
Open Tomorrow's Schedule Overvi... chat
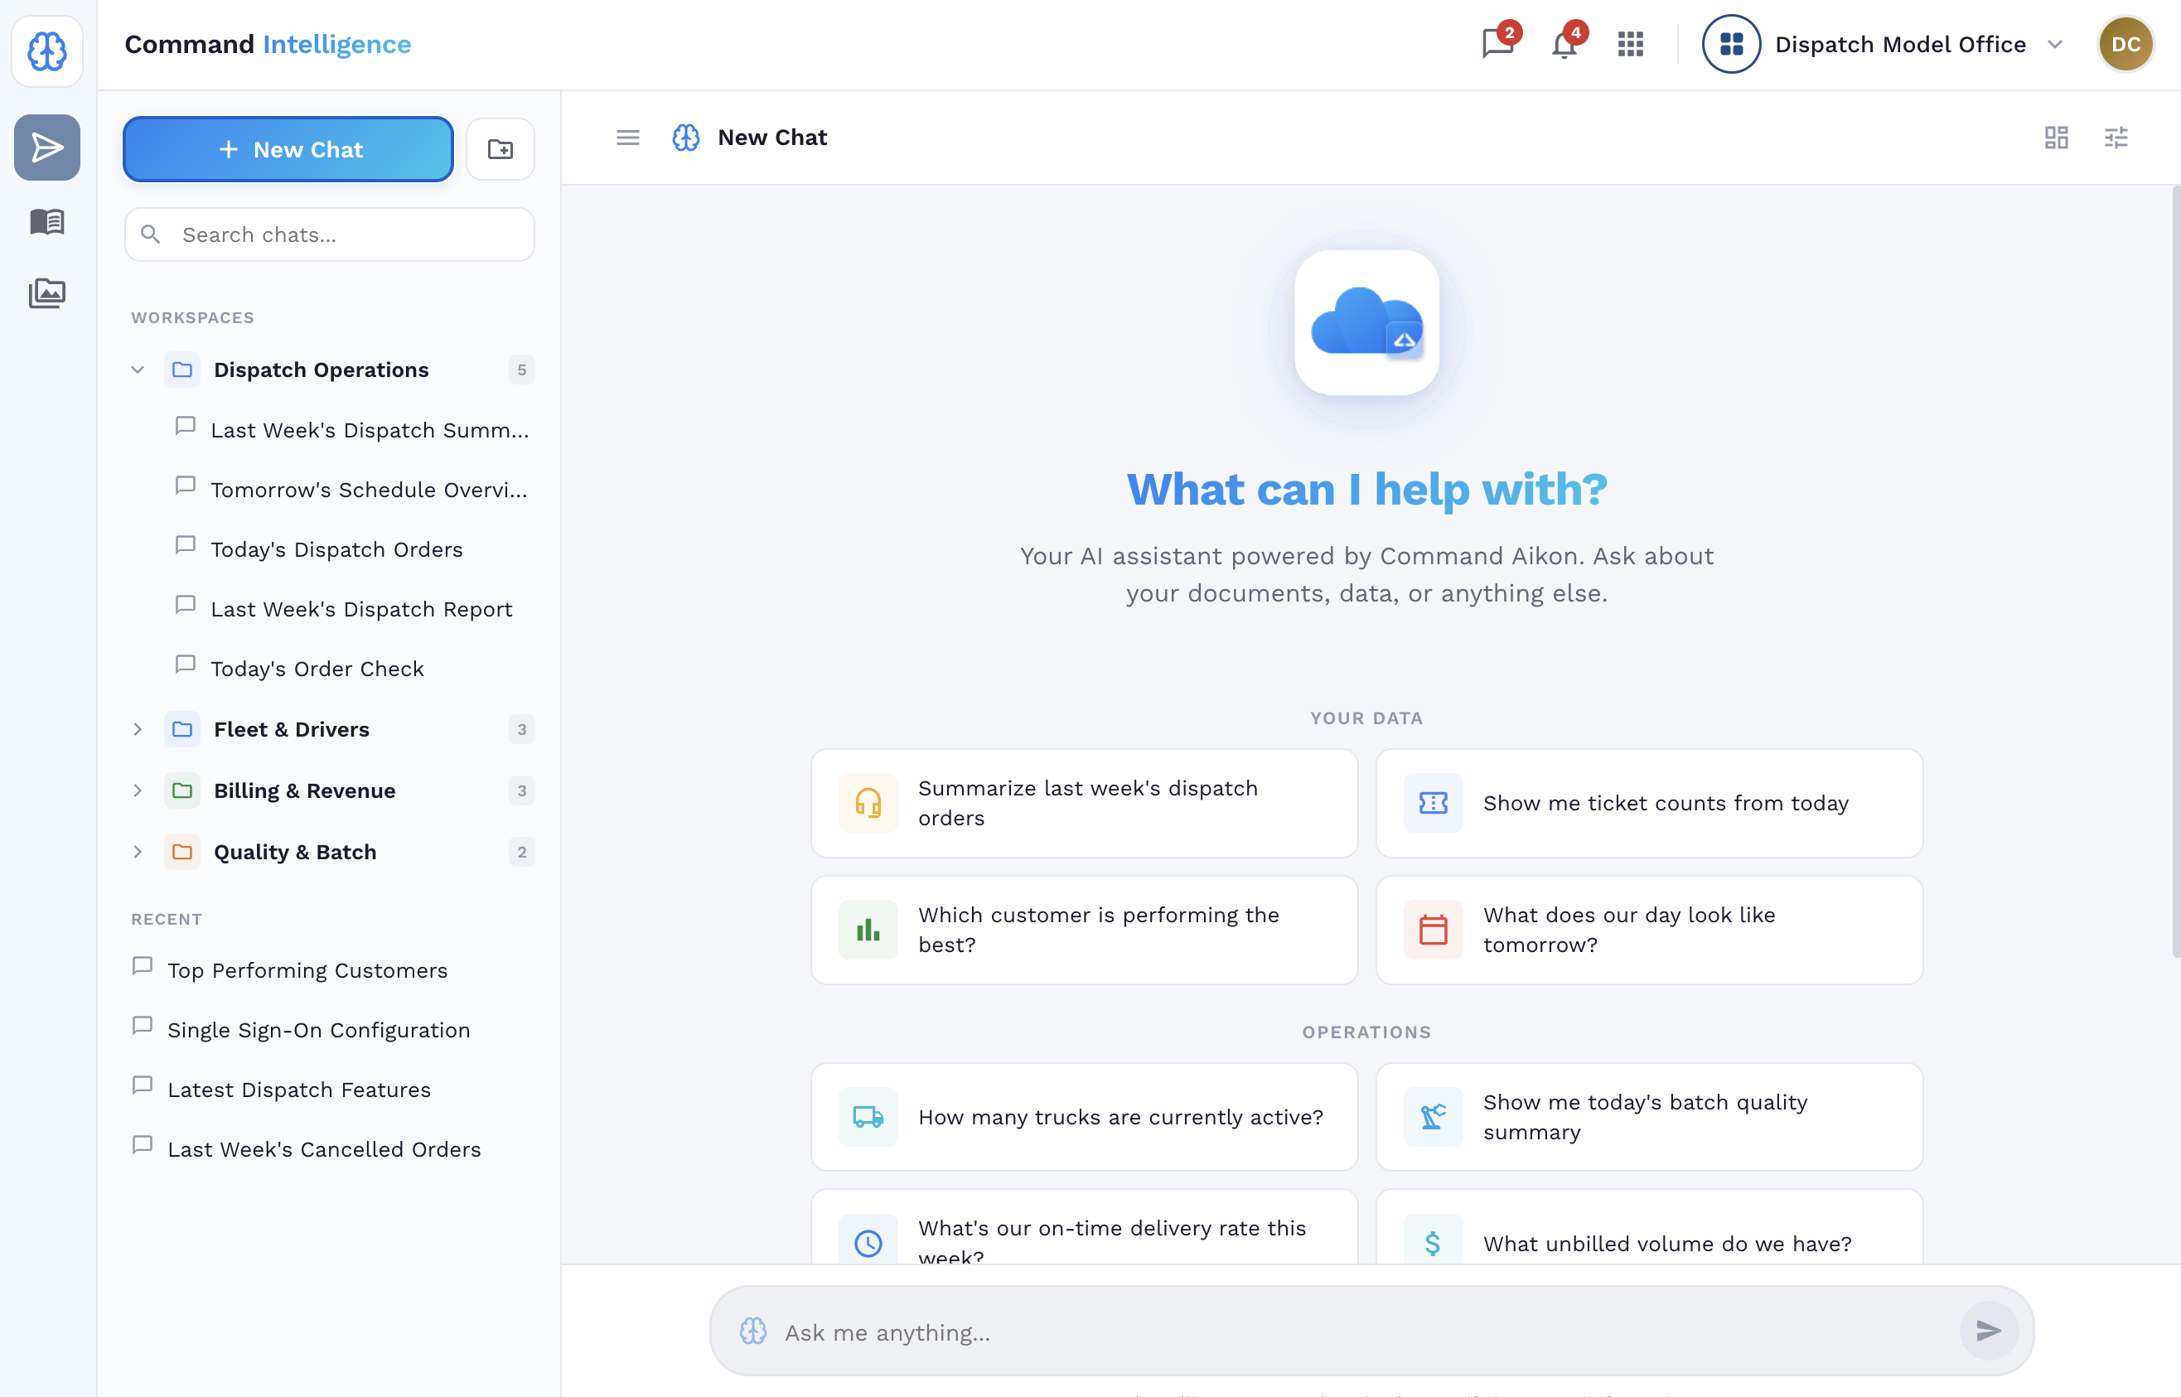(352, 489)
